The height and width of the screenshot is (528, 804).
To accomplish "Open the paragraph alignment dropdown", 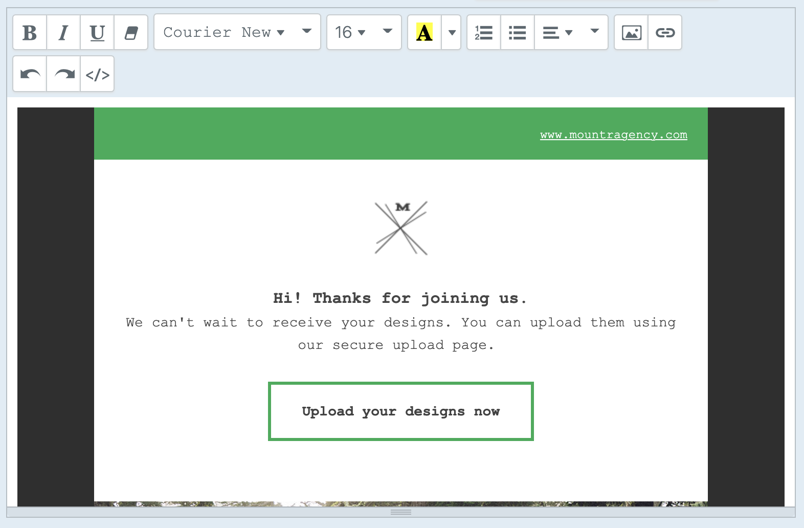I will pos(571,32).
